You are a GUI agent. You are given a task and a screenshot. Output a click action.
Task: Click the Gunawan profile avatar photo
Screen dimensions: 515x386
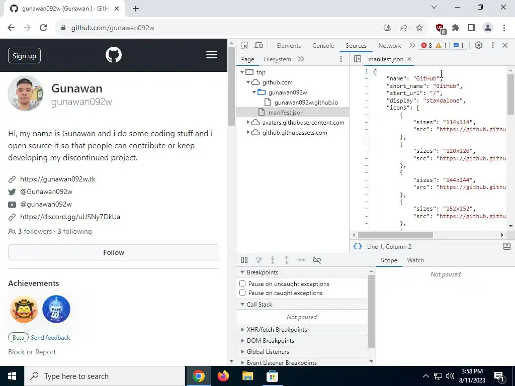pyautogui.click(x=26, y=93)
